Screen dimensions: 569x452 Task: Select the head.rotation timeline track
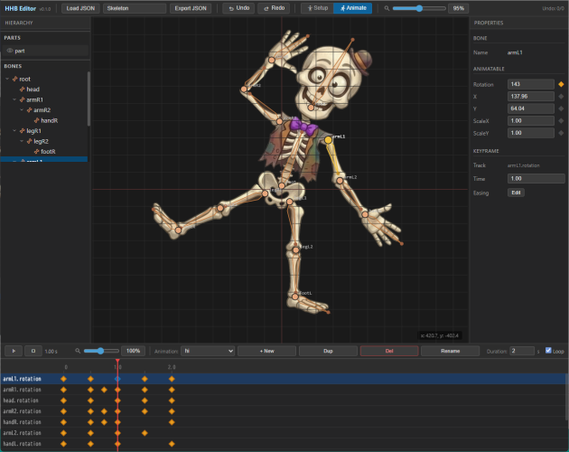19,400
